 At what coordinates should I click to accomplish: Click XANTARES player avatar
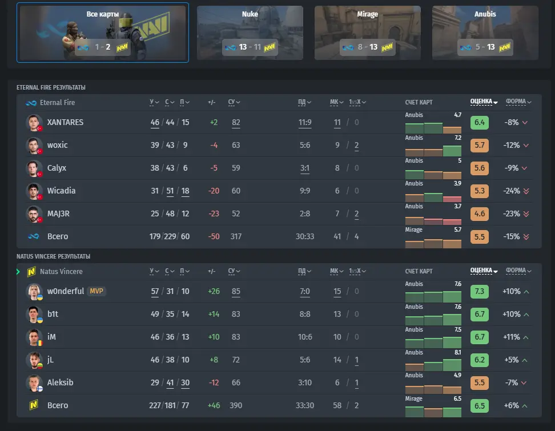coord(34,122)
